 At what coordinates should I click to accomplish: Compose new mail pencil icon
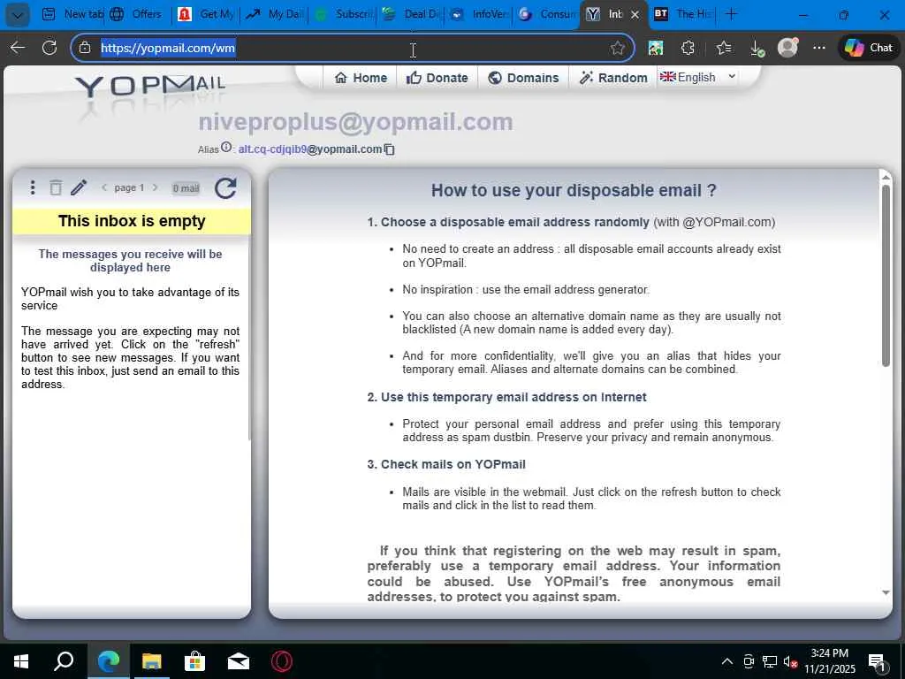79,187
